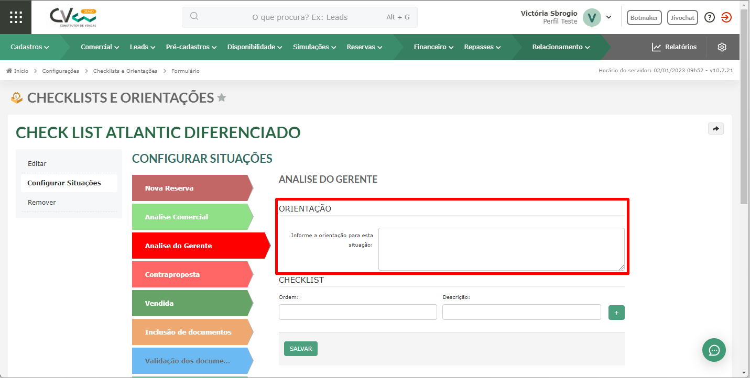Open the Pré-cadastros dropdown menu

click(x=191, y=47)
